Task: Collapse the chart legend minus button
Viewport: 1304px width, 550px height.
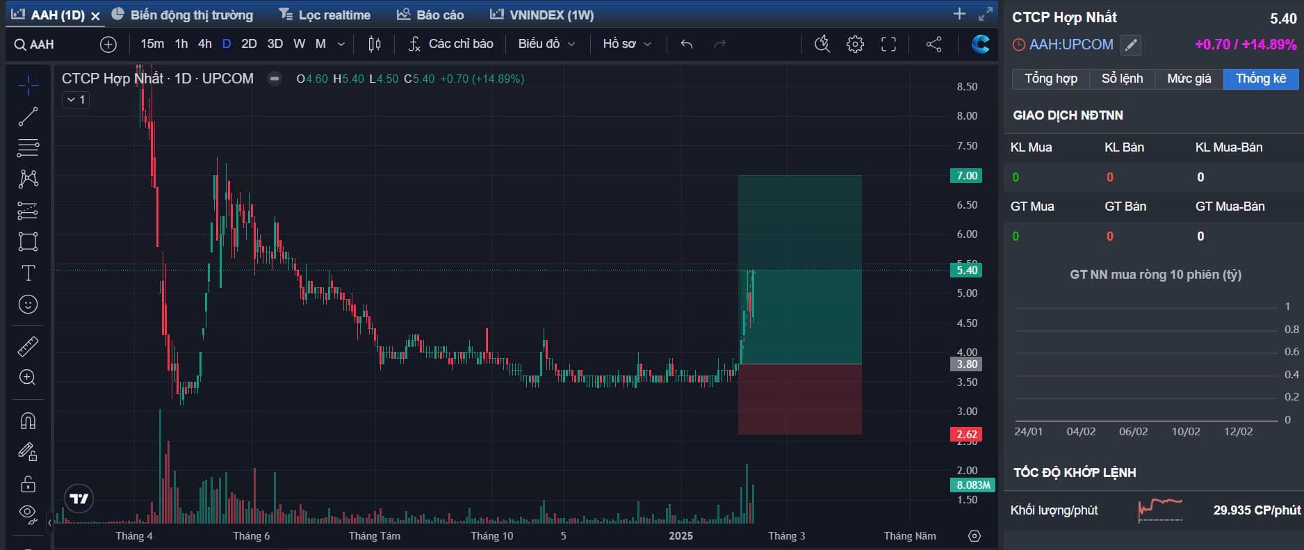Action: point(275,79)
